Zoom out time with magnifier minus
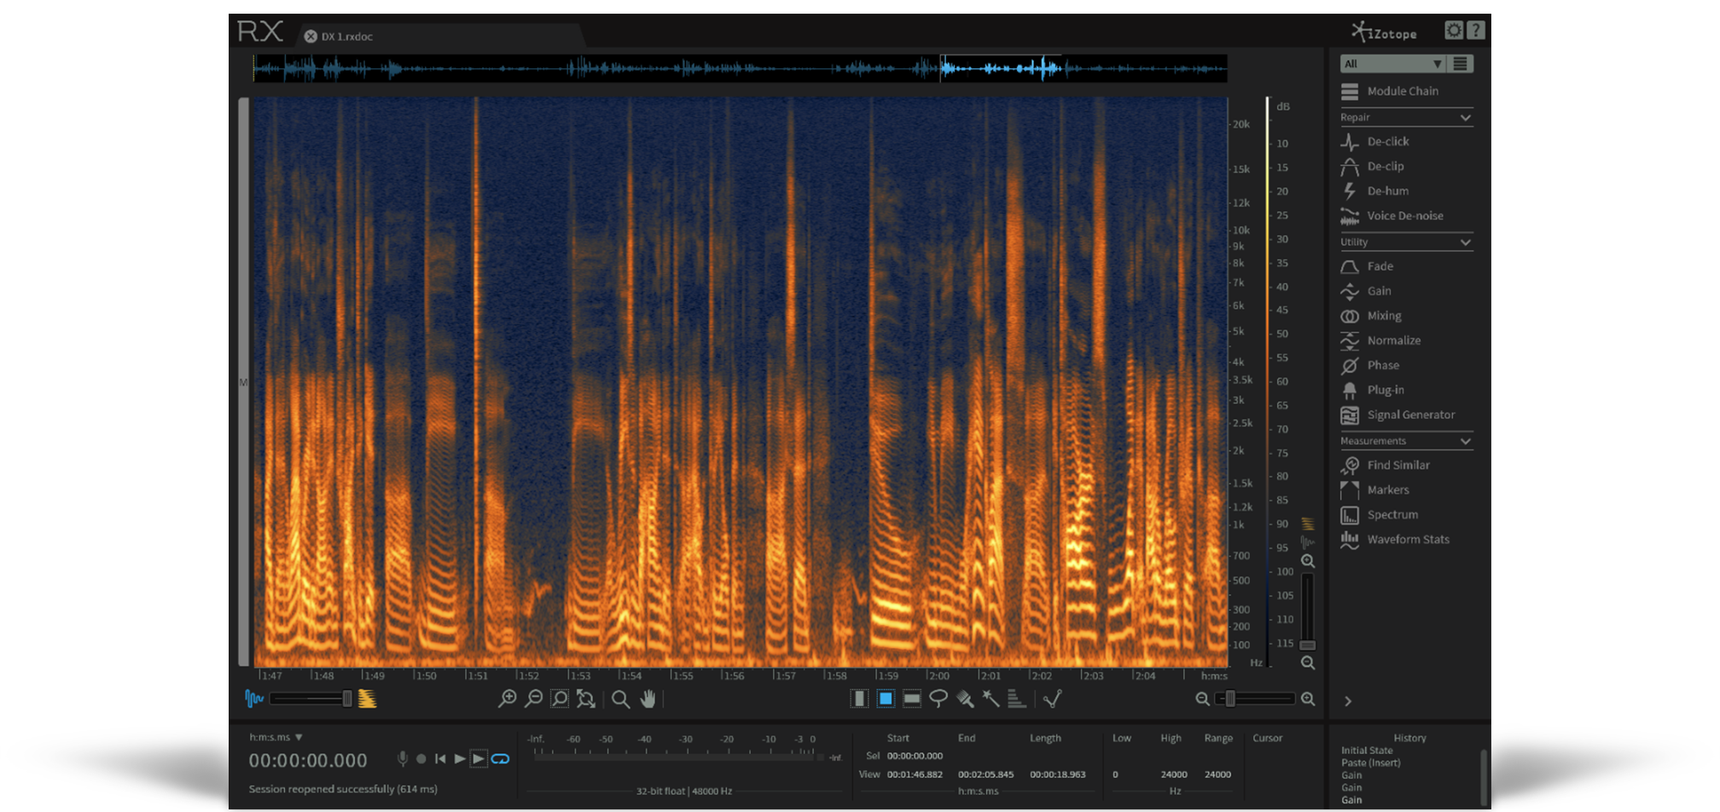Viewport: 1720px width, 812px height. 1202,699
